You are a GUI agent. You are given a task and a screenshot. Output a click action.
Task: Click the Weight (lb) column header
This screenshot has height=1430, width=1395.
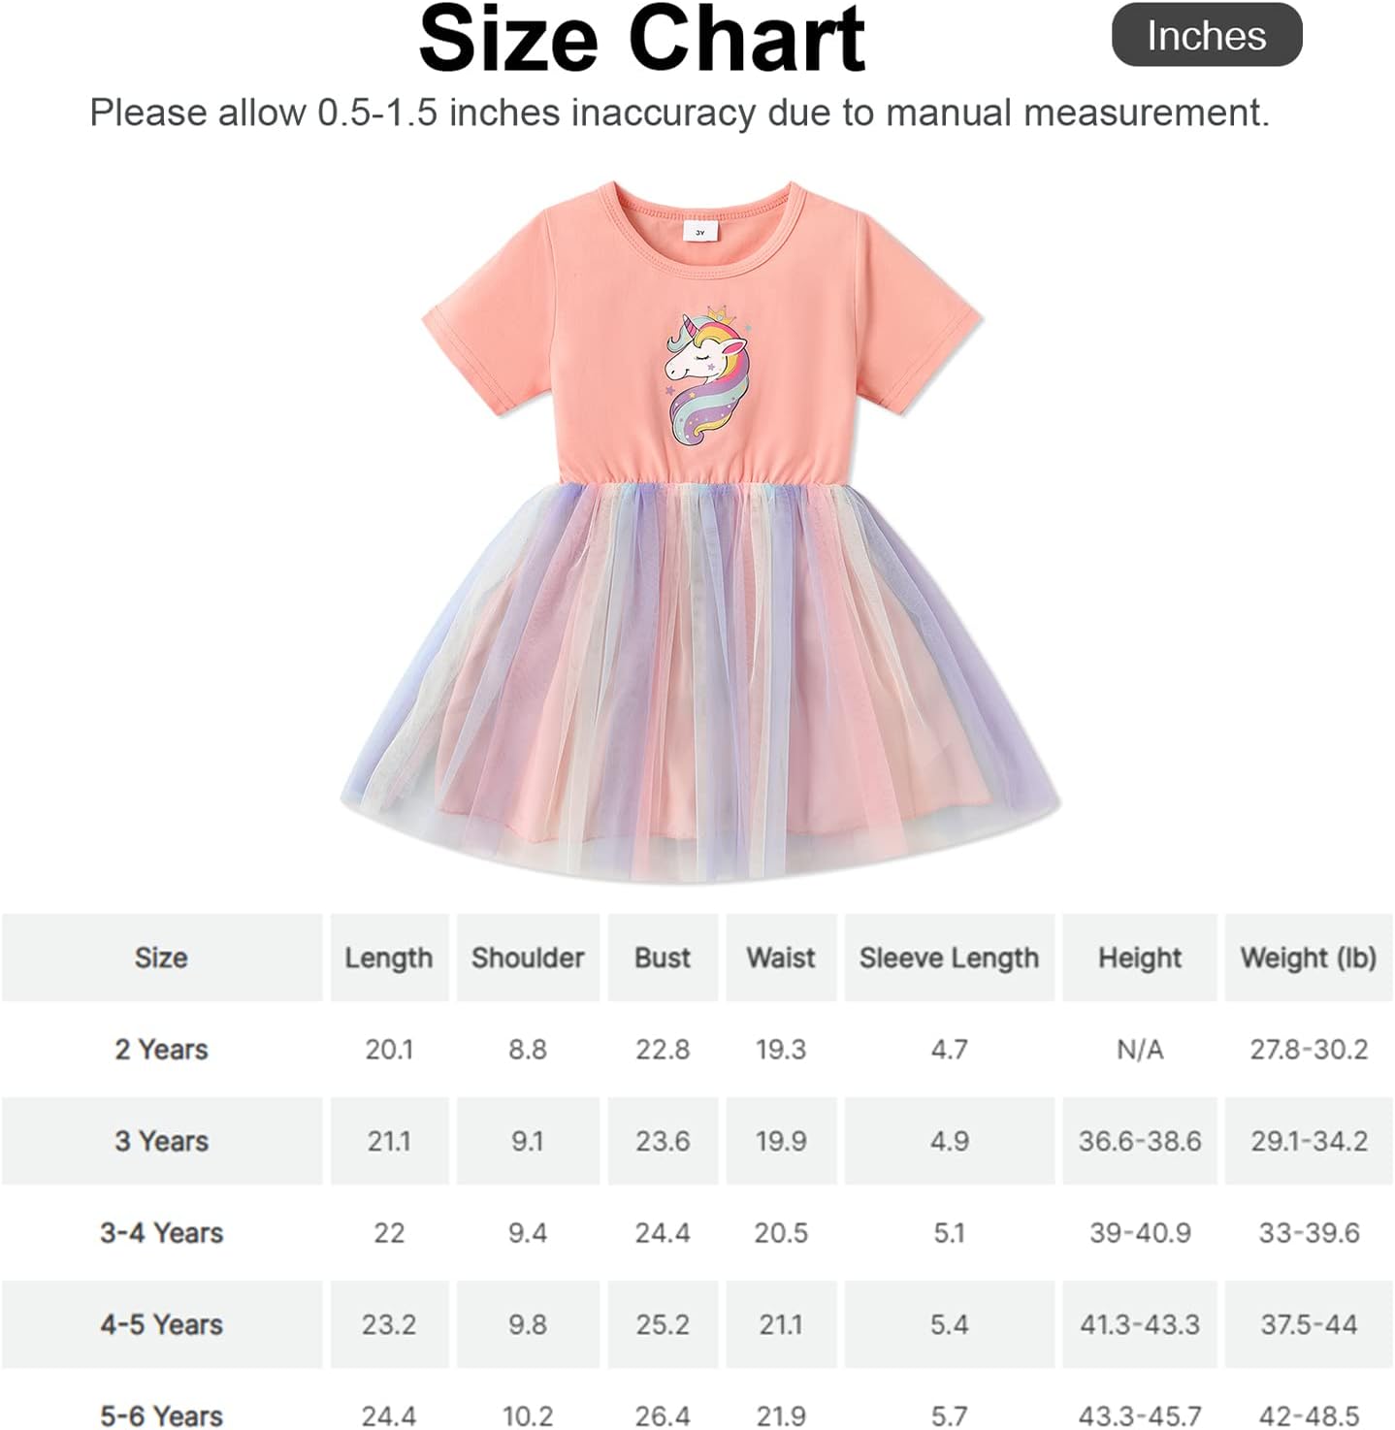click(x=1309, y=958)
